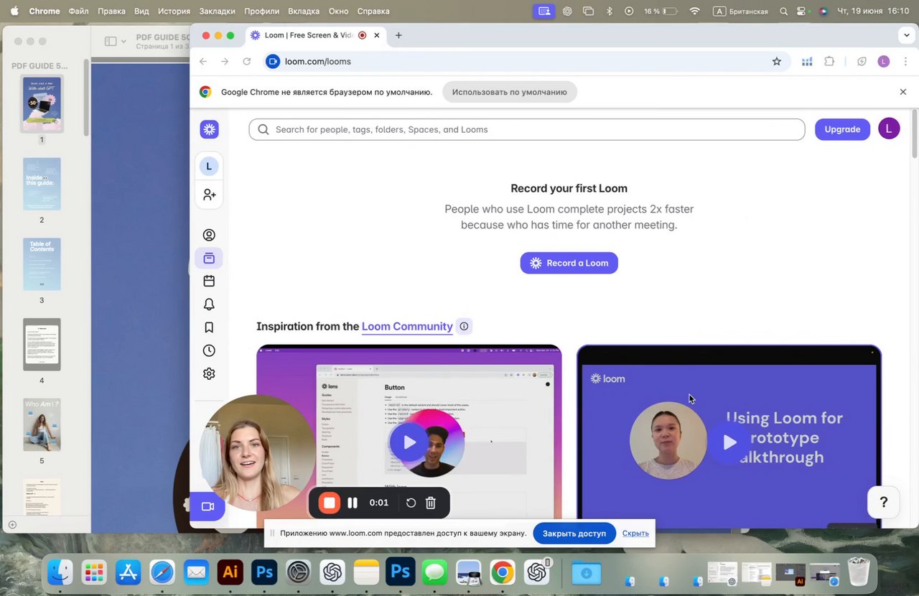This screenshot has width=919, height=596.
Task: Open the Вкладка menu
Action: [303, 11]
